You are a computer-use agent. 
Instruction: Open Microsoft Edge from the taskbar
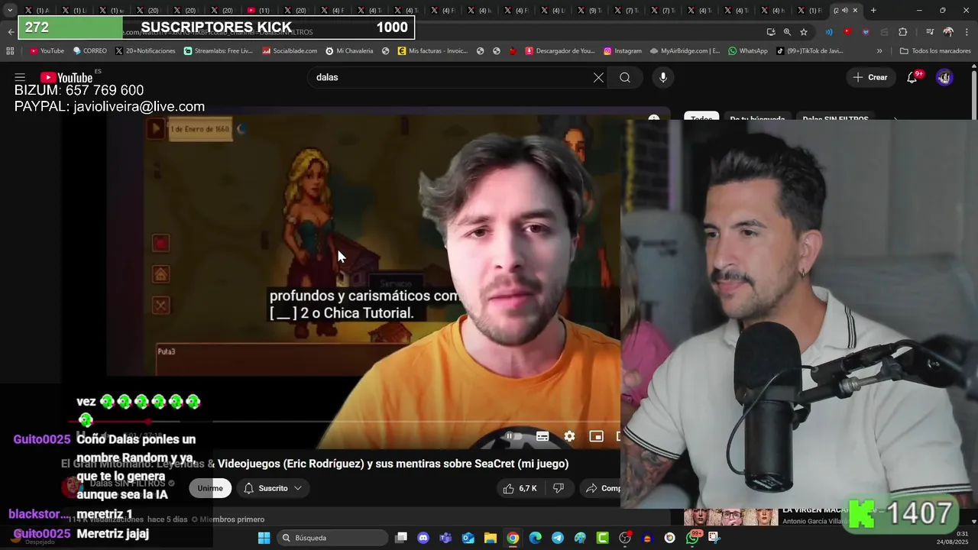[536, 538]
